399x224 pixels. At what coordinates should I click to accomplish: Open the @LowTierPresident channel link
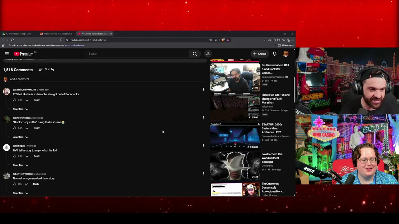click(23, 174)
